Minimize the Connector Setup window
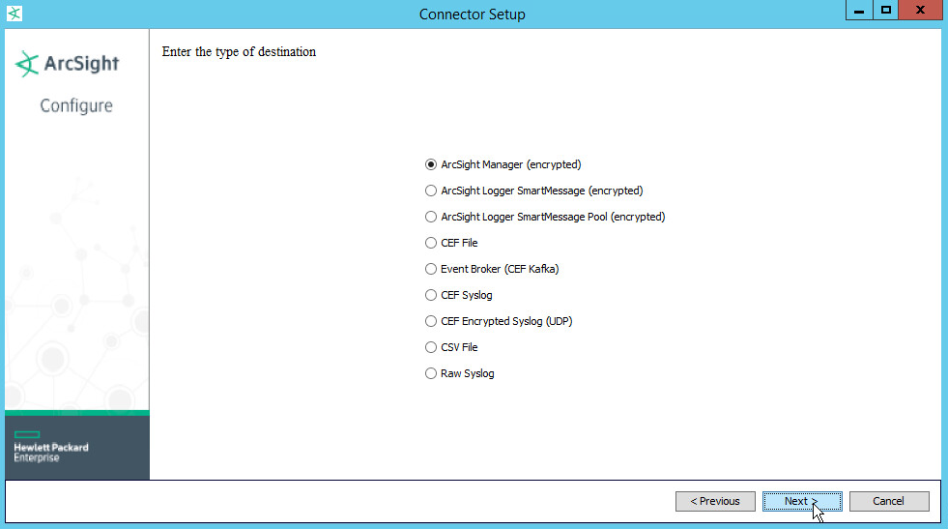The width and height of the screenshot is (948, 529). (856, 10)
